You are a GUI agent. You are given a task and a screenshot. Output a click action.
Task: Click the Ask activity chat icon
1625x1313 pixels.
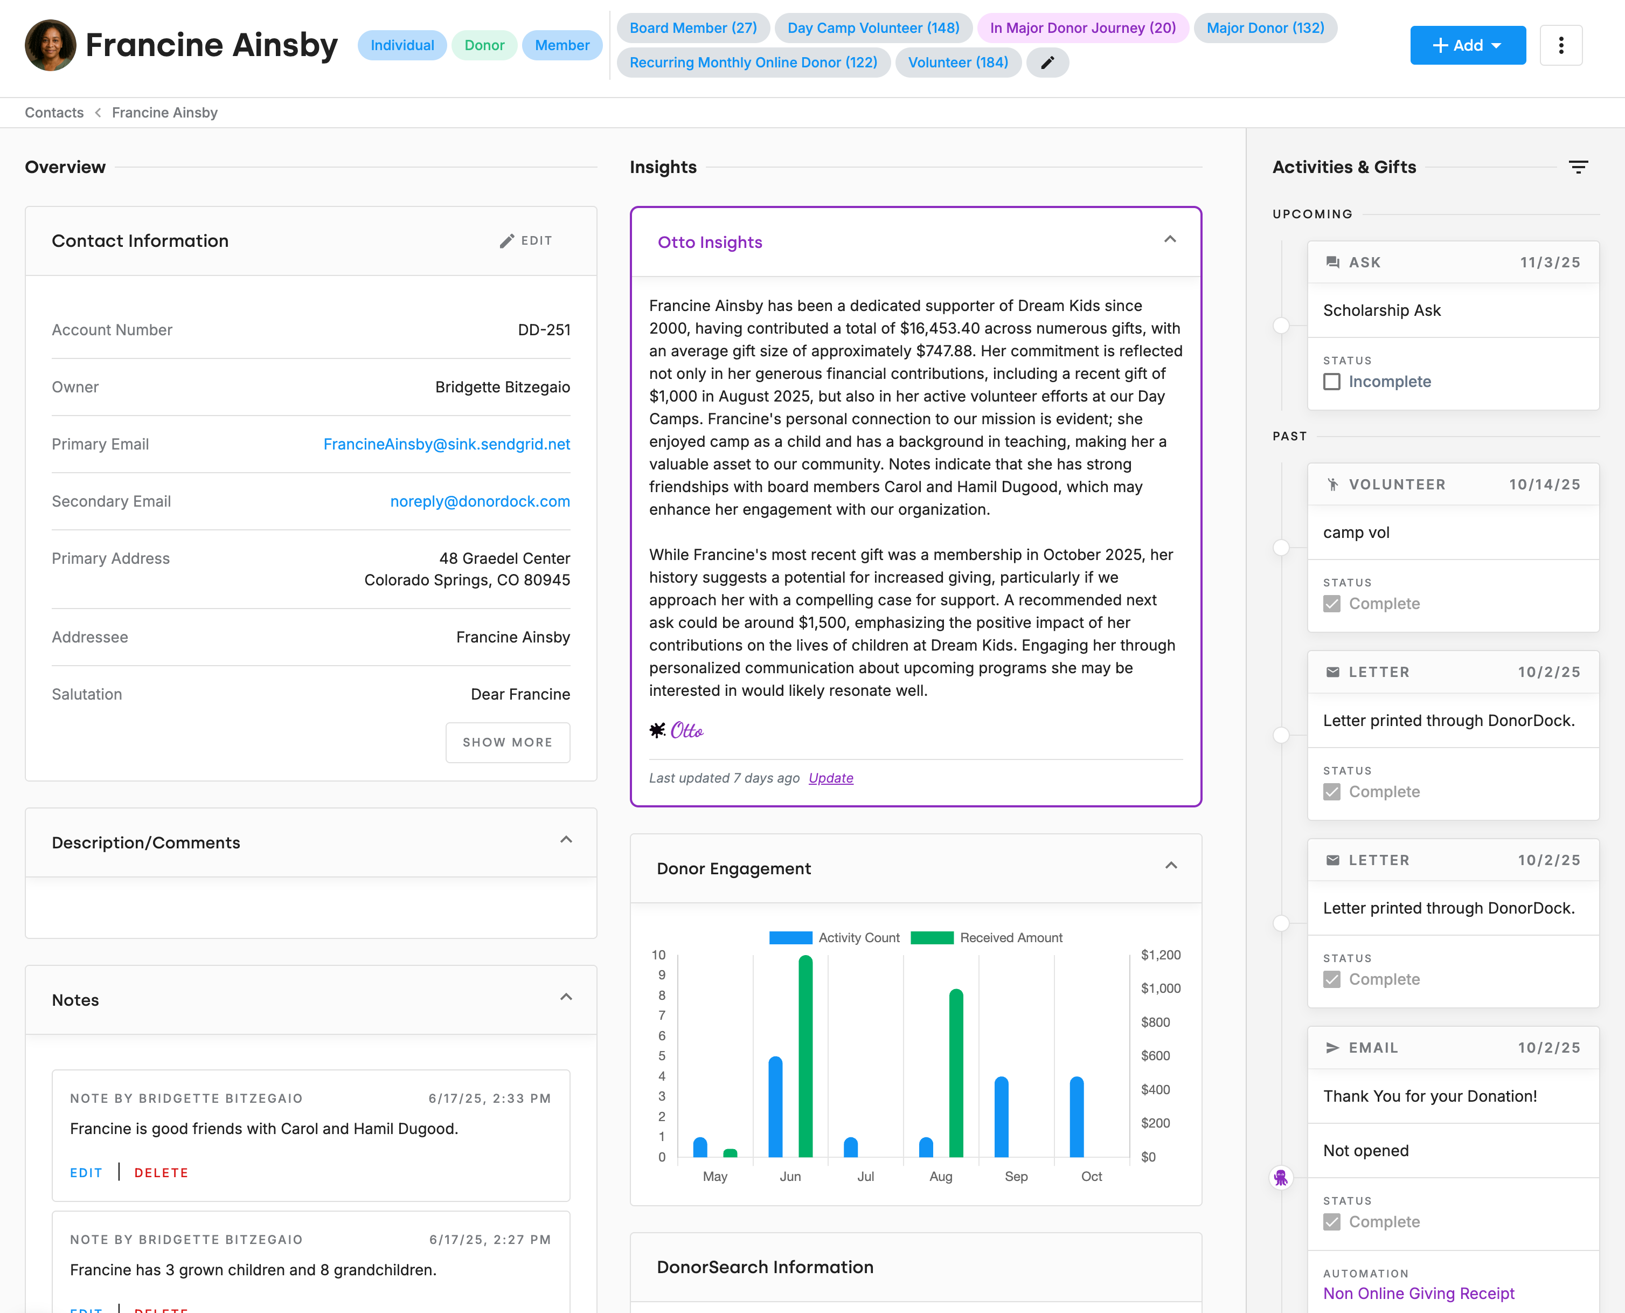click(1332, 262)
